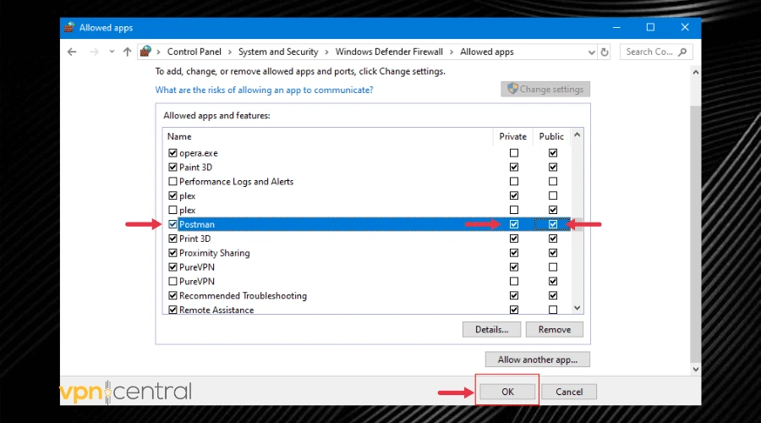Click Allow another app button
Screen dimensions: 761x423
tap(538, 360)
